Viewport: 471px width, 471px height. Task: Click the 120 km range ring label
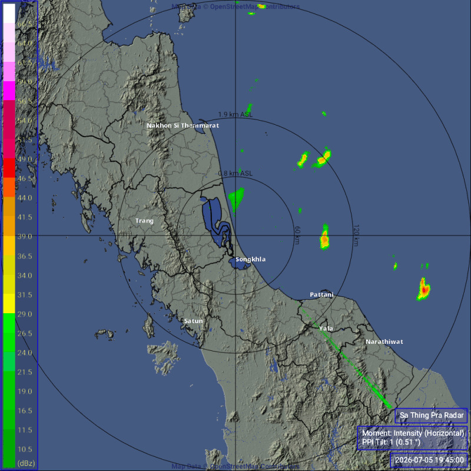tap(356, 235)
